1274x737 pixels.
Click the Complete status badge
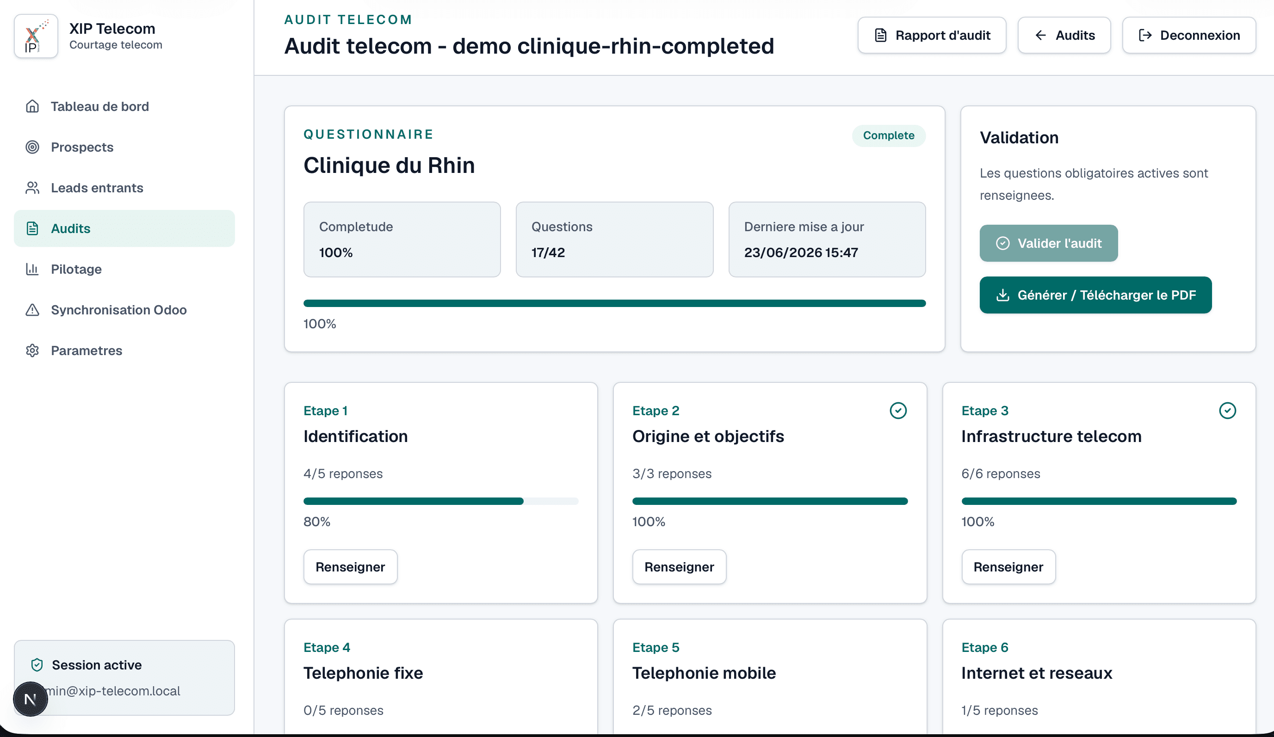888,135
